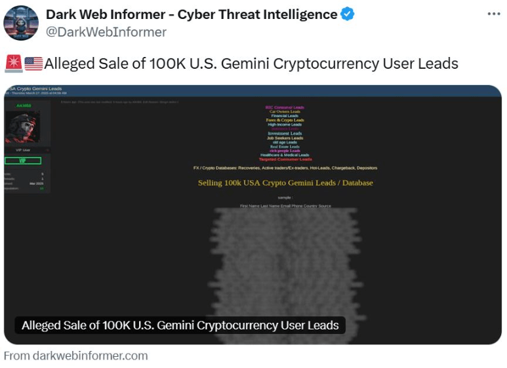This screenshot has width=507, height=368.
Task: Click the blurred sample data area
Action: pos(286,274)
